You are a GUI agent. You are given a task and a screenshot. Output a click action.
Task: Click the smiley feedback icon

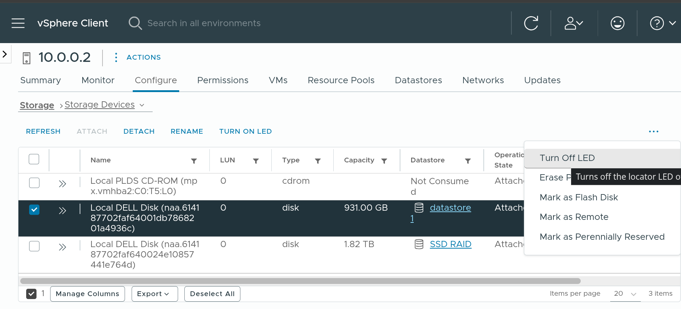617,23
